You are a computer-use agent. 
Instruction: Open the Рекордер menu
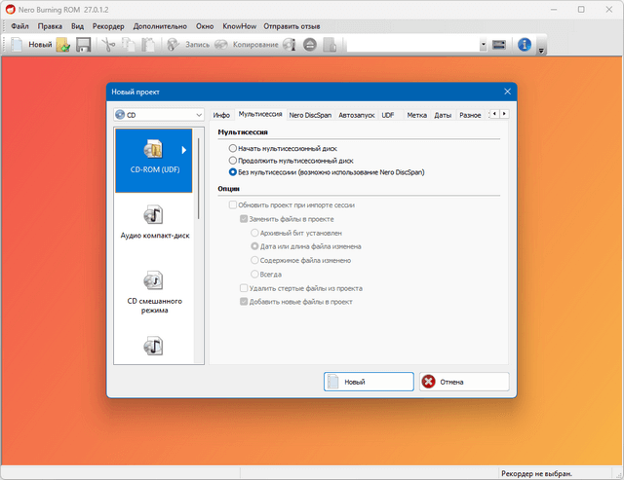pyautogui.click(x=108, y=25)
